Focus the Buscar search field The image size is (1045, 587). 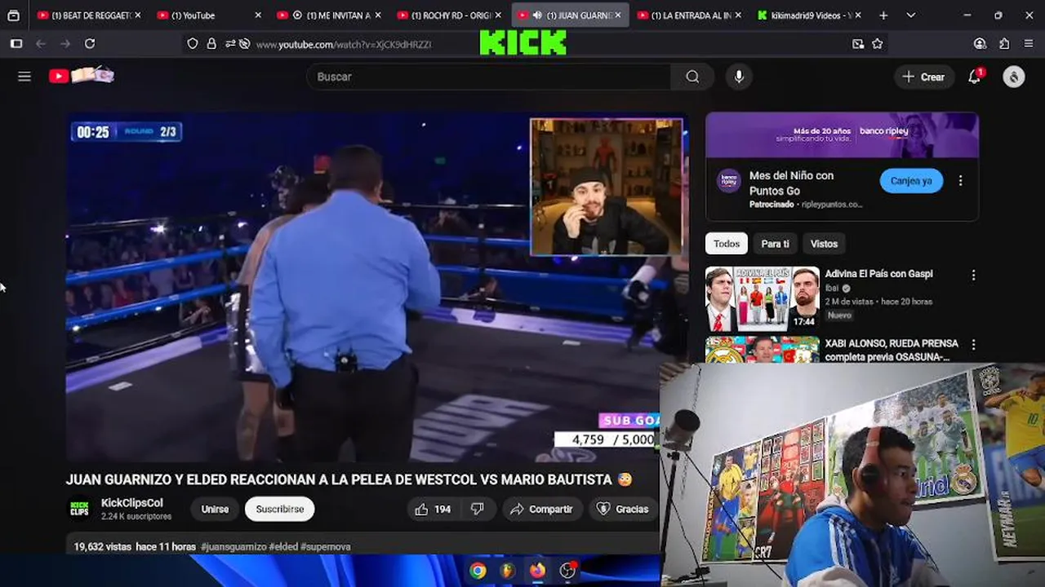point(488,77)
